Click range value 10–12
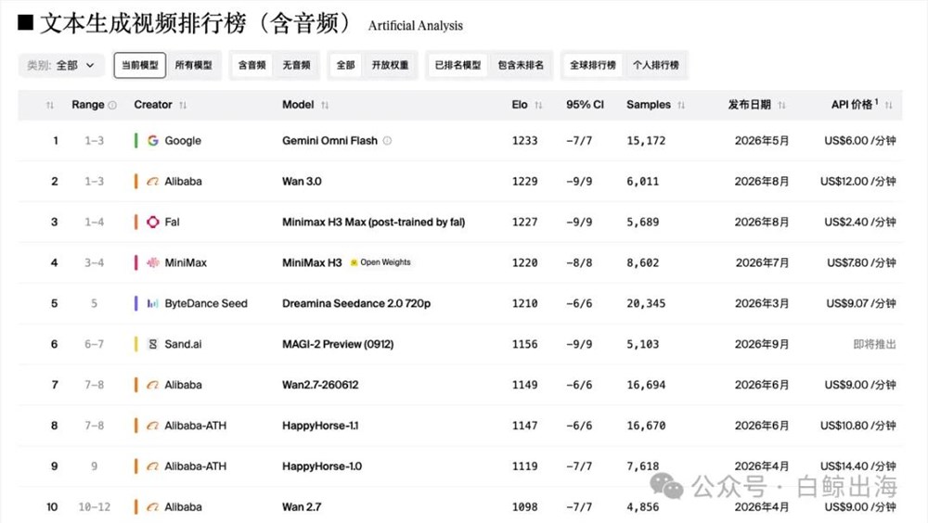Viewport: 928px width, 523px height. pyautogui.click(x=94, y=507)
